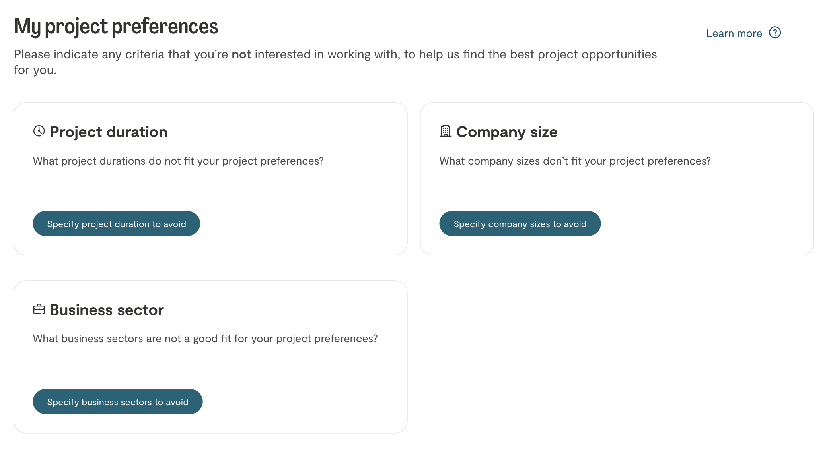This screenshot has width=829, height=449.
Task: Click the business sectors question text
Action: (x=205, y=339)
